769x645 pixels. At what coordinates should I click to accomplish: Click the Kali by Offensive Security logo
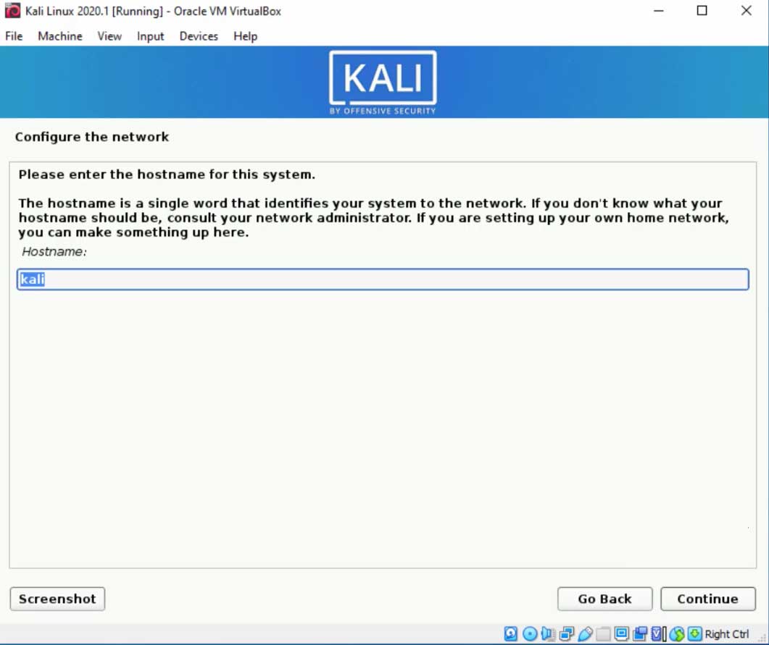tap(383, 83)
